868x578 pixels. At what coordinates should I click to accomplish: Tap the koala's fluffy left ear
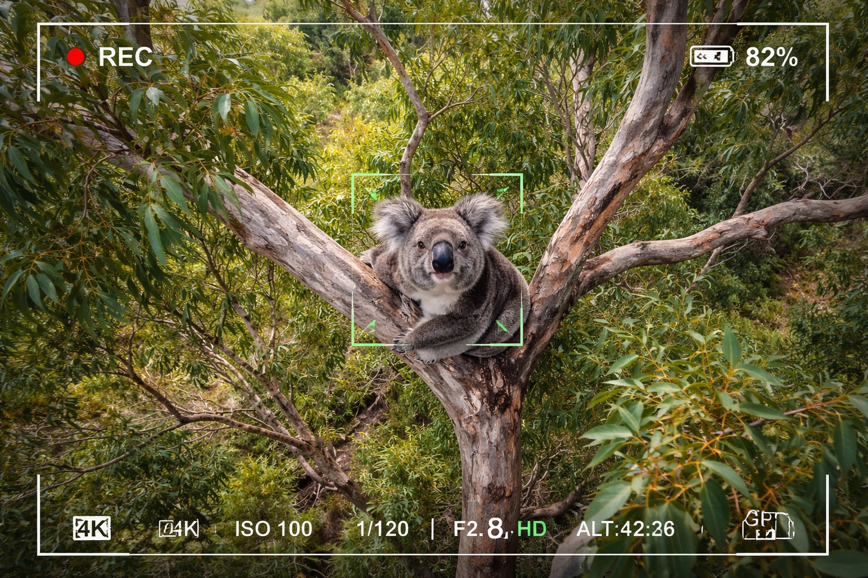coord(395,220)
